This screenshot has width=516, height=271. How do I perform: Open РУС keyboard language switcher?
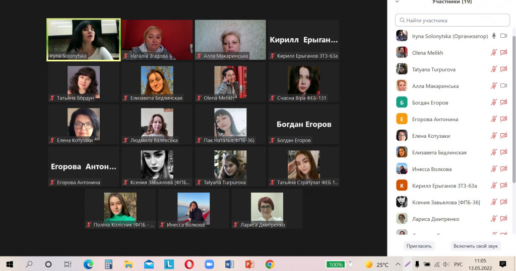point(459,264)
